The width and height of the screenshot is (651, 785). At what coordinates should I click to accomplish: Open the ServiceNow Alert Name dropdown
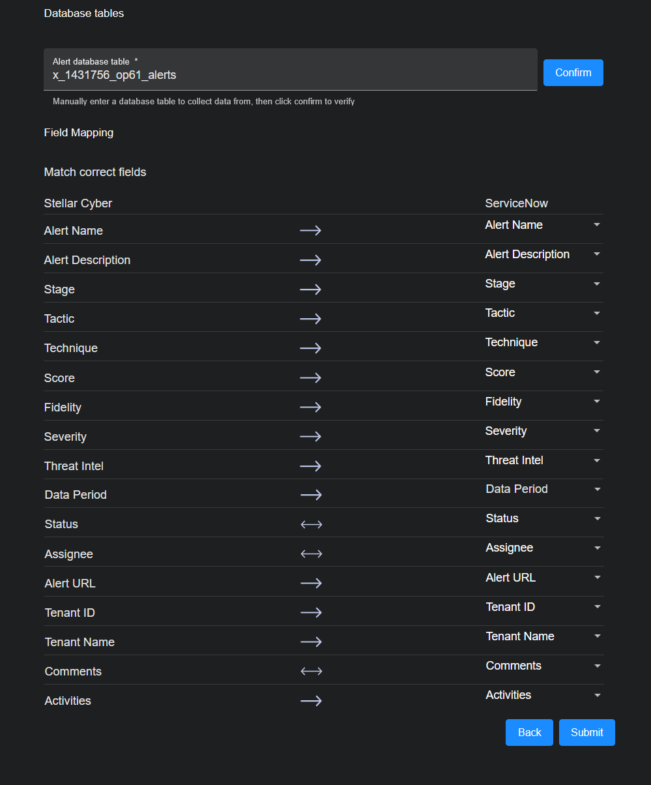click(543, 225)
